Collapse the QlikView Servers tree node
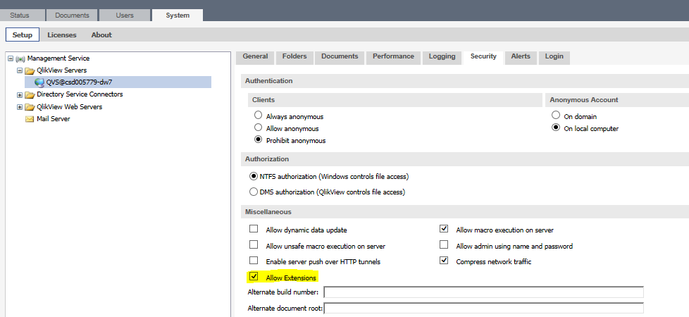Image resolution: width=689 pixels, height=317 pixels. coord(20,70)
